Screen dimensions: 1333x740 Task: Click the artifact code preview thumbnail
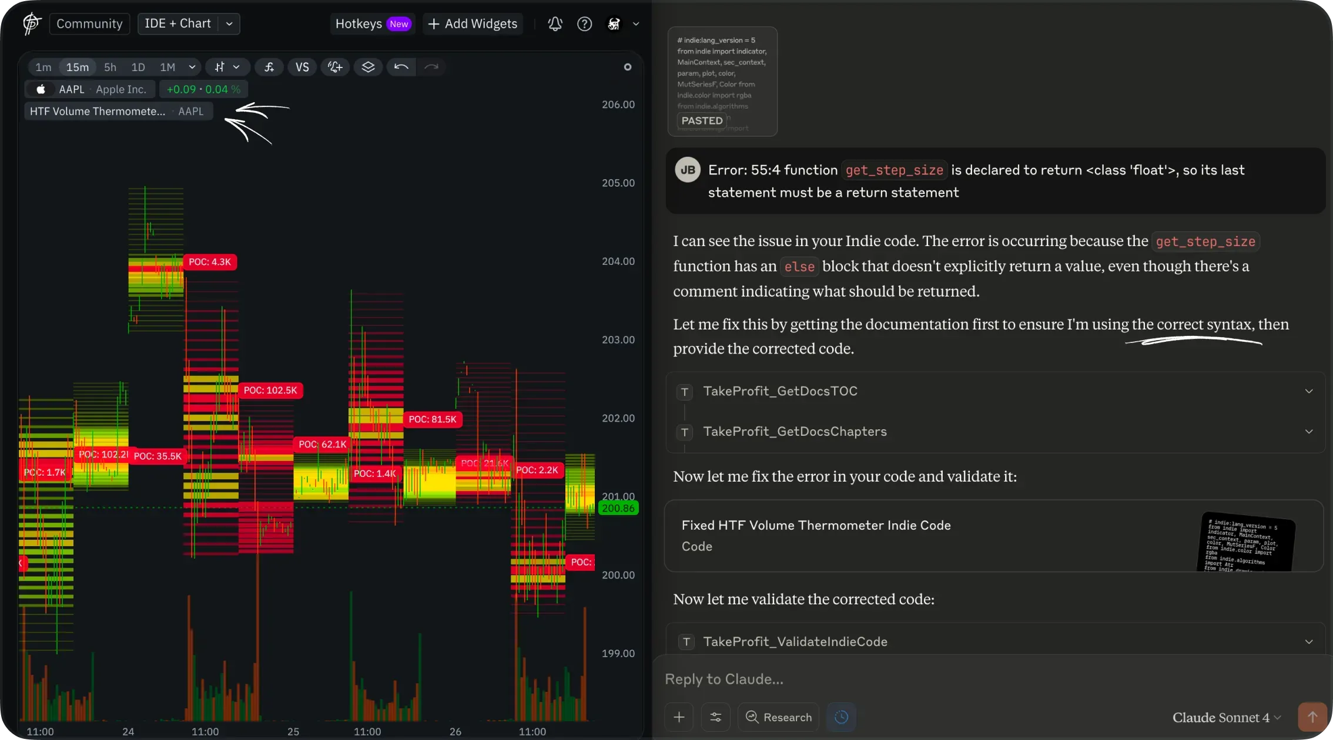click(1245, 541)
